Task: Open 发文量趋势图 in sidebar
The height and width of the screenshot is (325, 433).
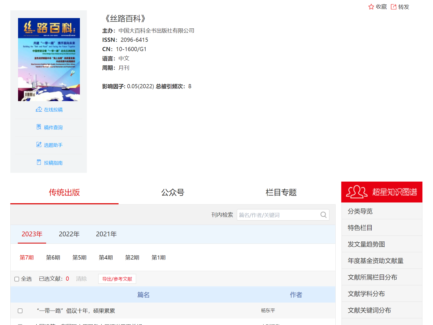Action: point(366,244)
